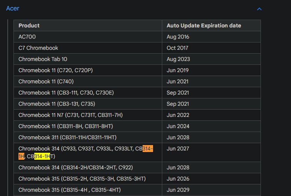
Task: Select the C7 Chromebook row
Action: [x=38, y=48]
